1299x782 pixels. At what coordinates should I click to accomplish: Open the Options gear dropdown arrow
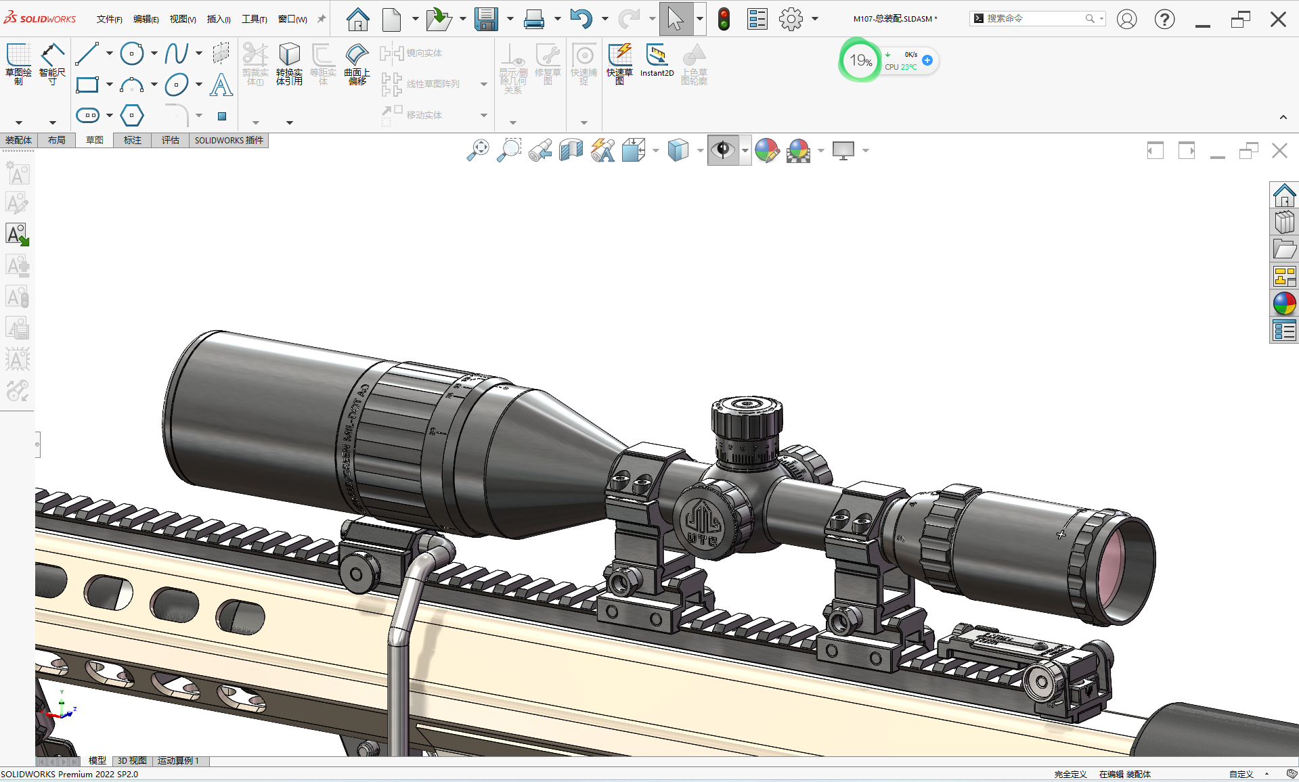[815, 19]
